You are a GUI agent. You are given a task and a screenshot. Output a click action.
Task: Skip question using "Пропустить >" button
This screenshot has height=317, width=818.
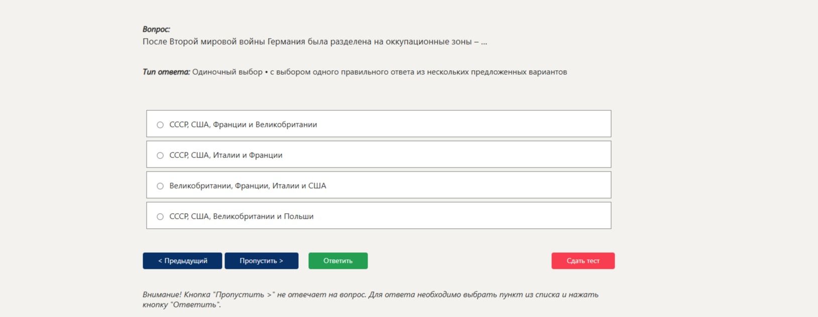[x=262, y=261]
